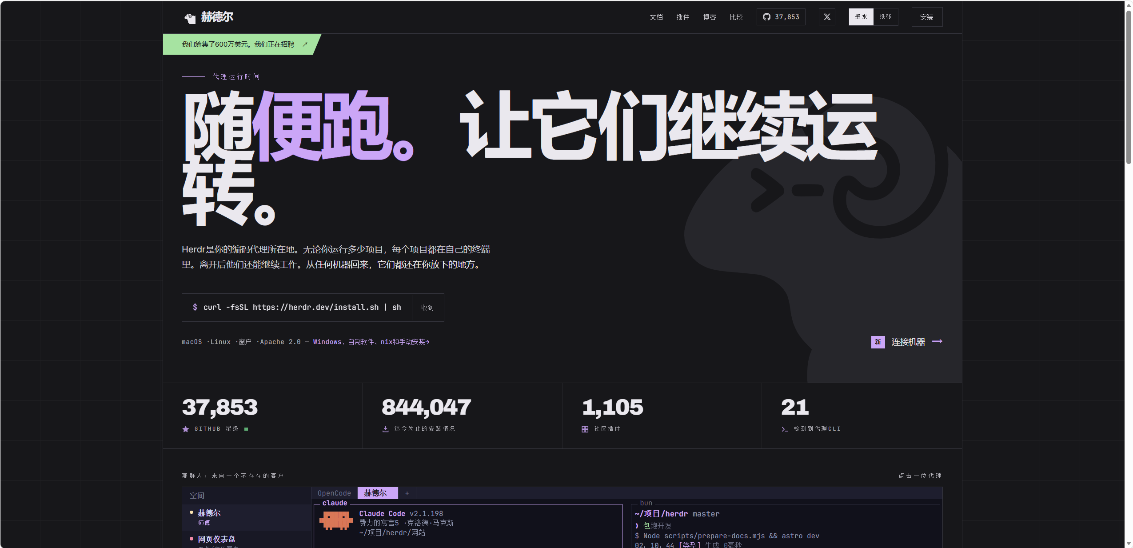Switch theme to 墨水

click(x=861, y=17)
